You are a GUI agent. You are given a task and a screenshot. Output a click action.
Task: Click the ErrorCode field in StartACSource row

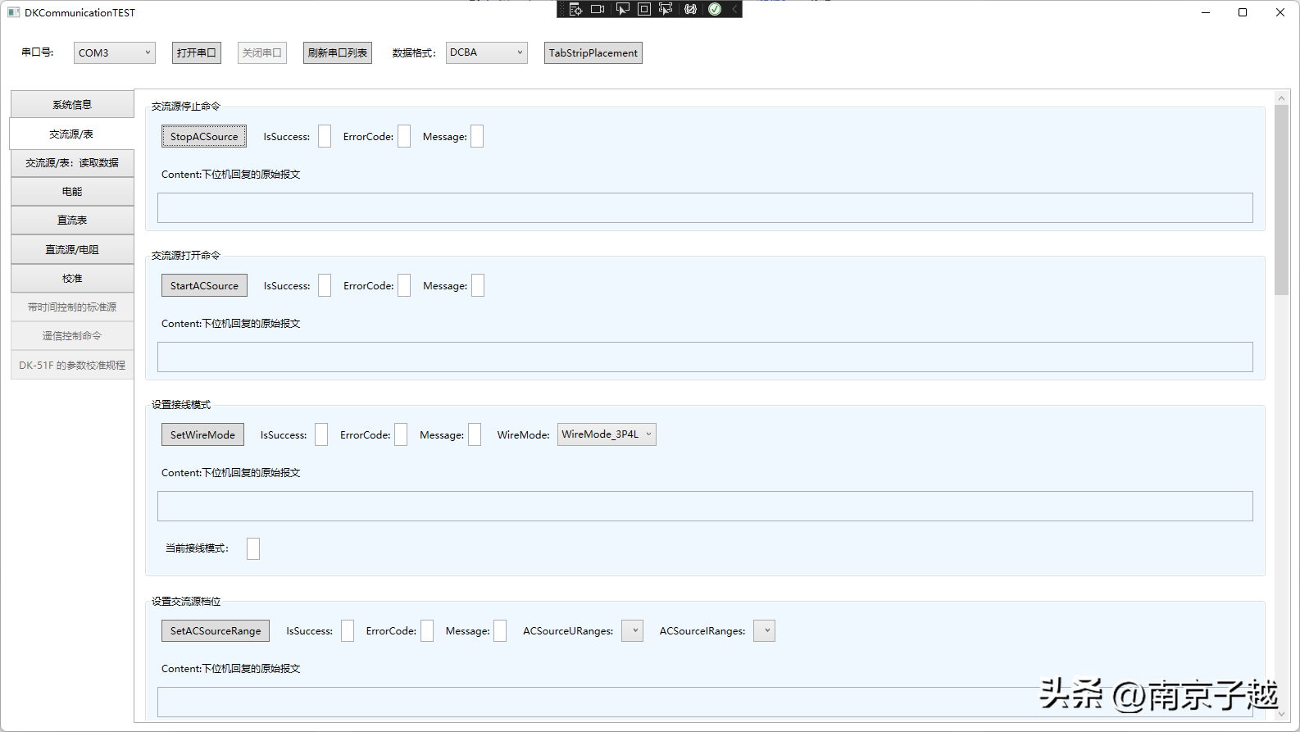pos(404,285)
